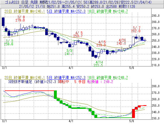This screenshot has width=164, height=124.
Task: Click the 始251.8 opening price text
Action: point(53,7)
